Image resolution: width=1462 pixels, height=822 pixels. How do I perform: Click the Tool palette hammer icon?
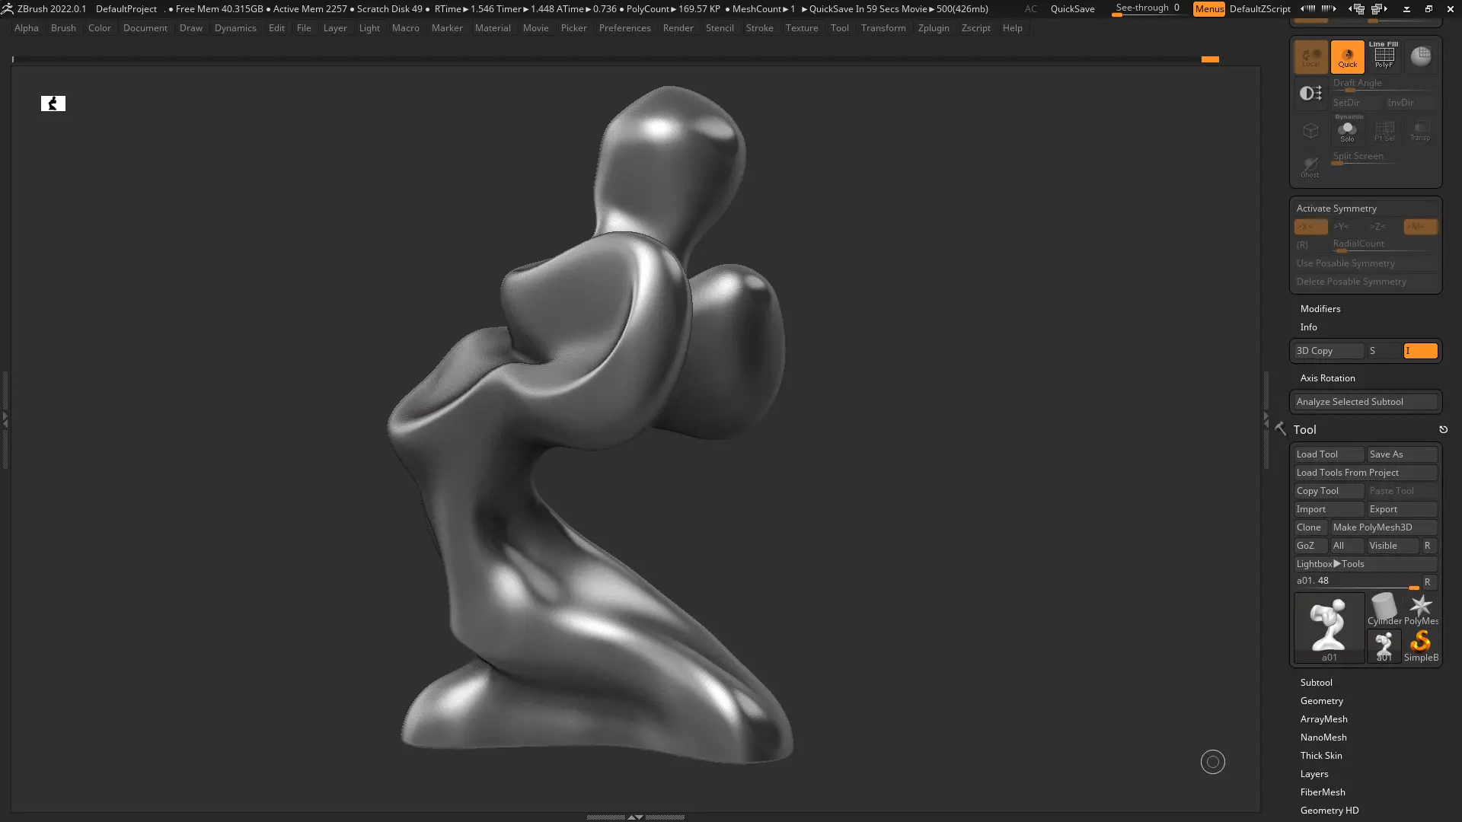1281,429
